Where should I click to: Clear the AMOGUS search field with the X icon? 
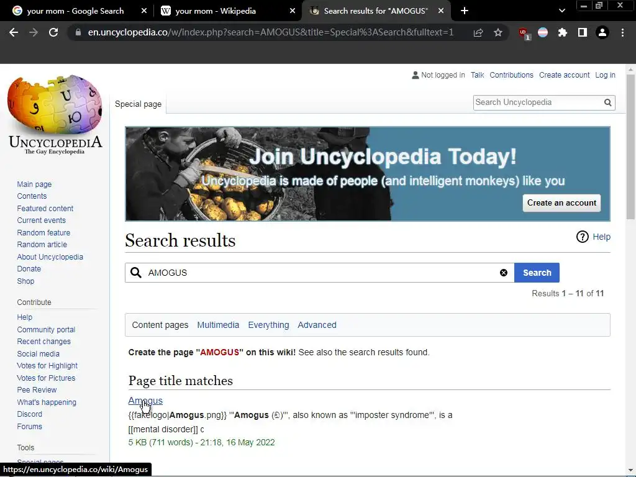coord(503,273)
